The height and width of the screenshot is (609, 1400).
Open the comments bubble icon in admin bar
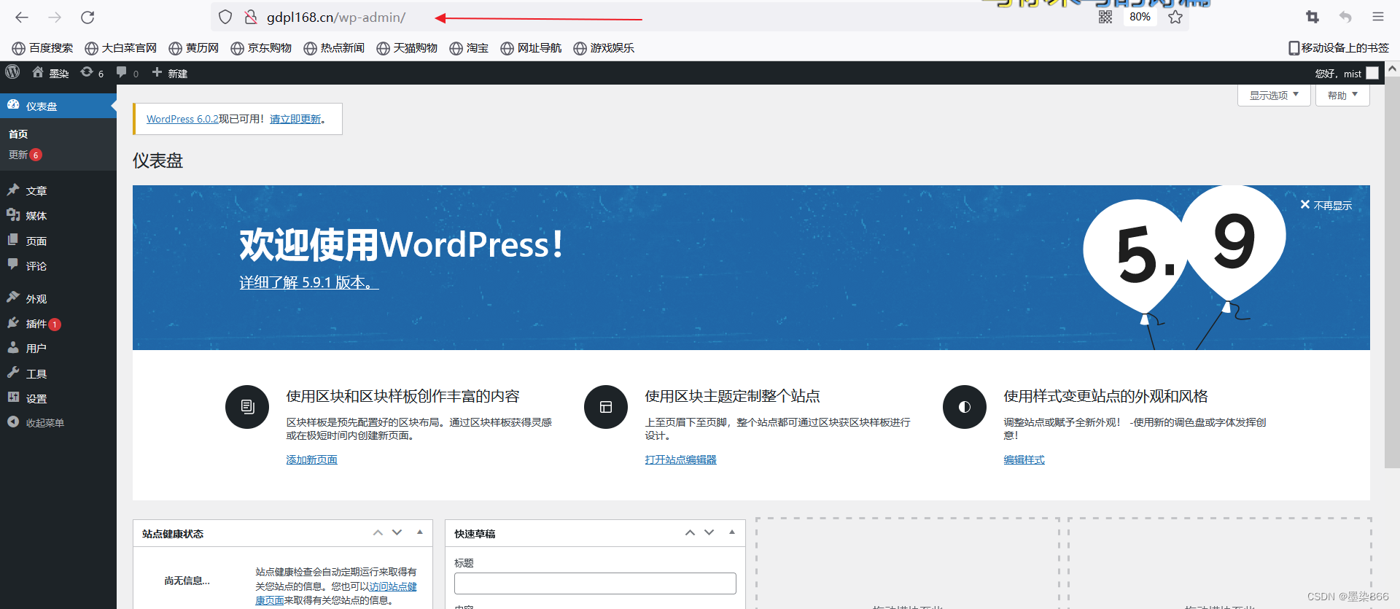(127, 73)
